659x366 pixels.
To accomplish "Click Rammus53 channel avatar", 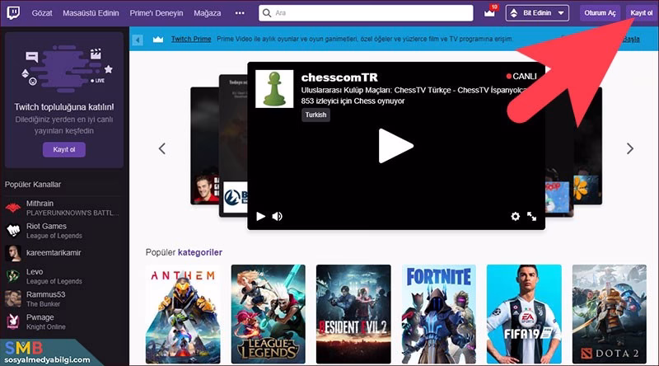I will point(13,298).
